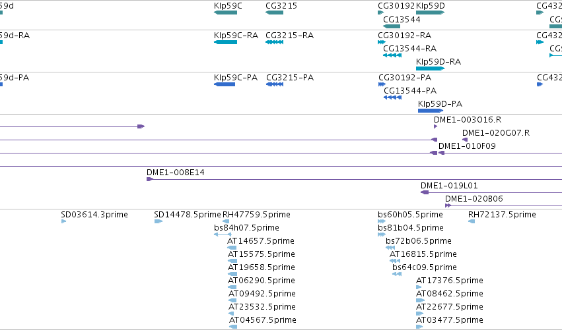The width and height of the screenshot is (562, 330).
Task: Click the CG13544-PA protein label
Action: 410,91
